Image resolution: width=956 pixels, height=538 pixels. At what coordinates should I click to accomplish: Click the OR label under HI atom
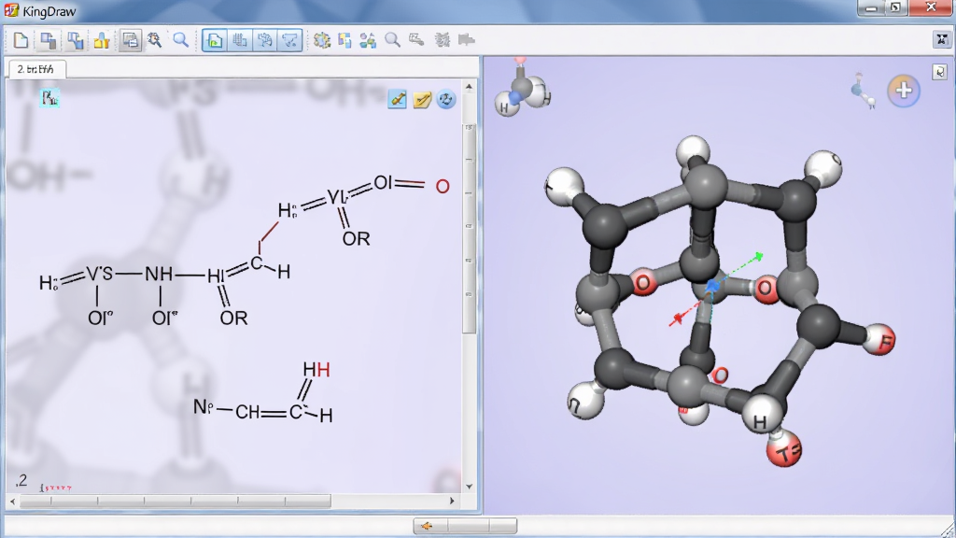[233, 318]
